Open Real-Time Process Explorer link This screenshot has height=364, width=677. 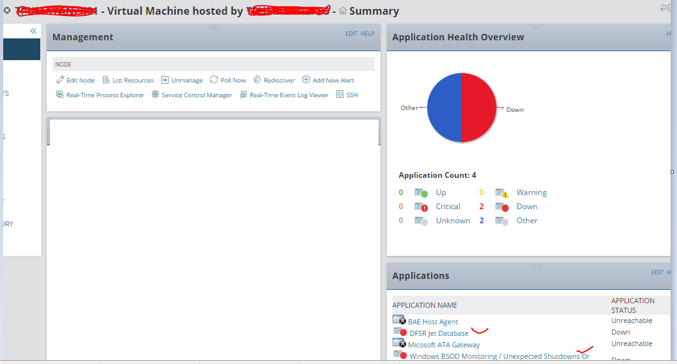pyautogui.click(x=105, y=95)
